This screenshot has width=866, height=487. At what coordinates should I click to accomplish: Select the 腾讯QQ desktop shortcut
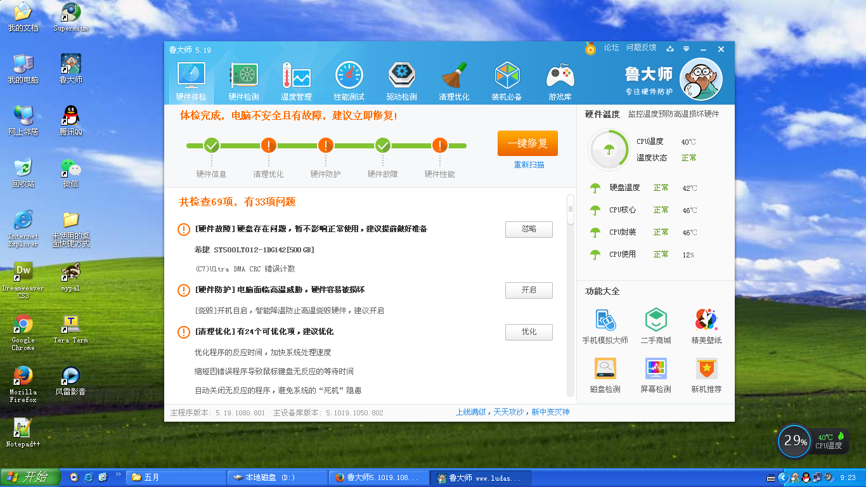tap(70, 120)
